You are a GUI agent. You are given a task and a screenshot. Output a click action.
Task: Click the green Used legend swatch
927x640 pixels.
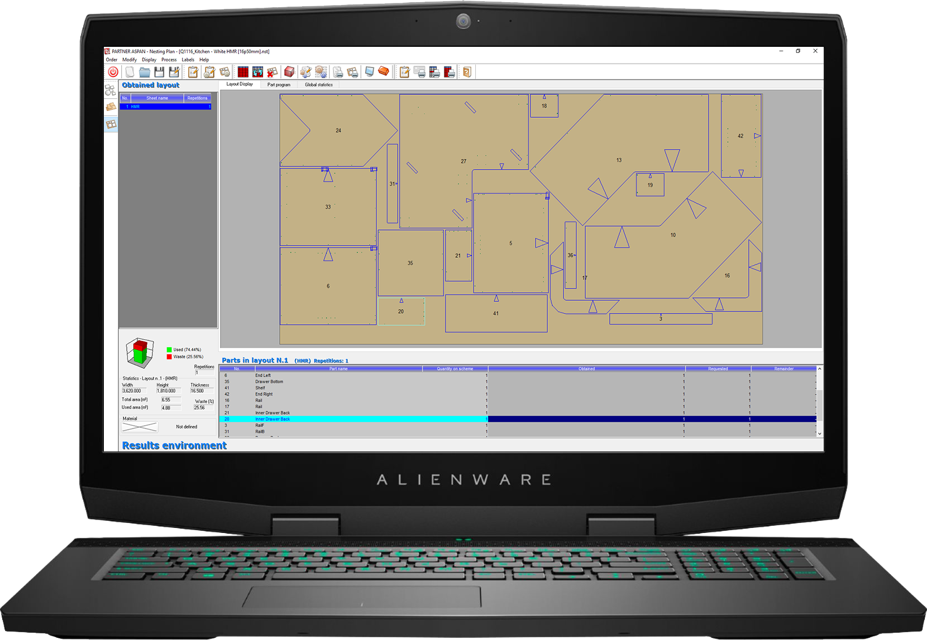pos(169,350)
